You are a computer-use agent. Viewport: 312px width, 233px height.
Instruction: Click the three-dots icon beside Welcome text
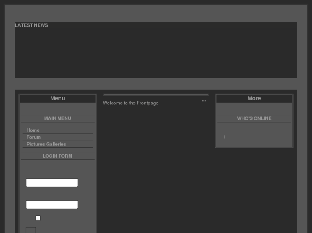(x=204, y=101)
